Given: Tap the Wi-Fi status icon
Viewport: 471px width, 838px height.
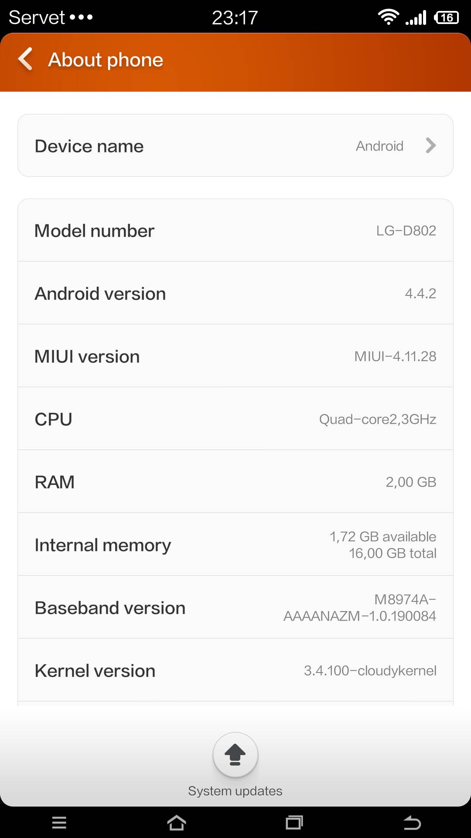Looking at the screenshot, I should pyautogui.click(x=388, y=17).
